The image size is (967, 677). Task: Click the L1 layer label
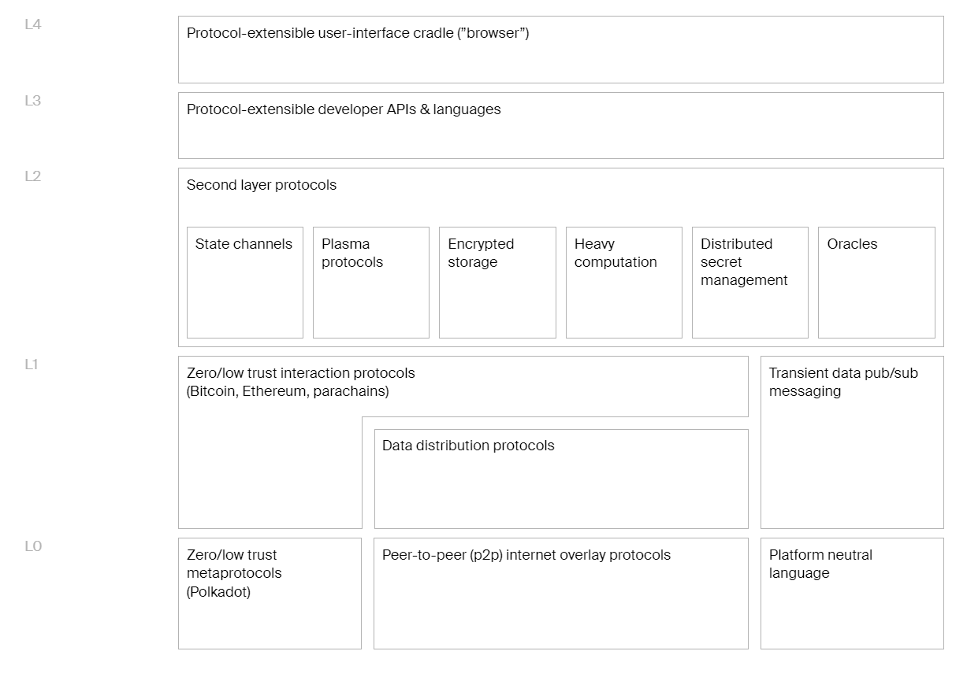tap(32, 364)
